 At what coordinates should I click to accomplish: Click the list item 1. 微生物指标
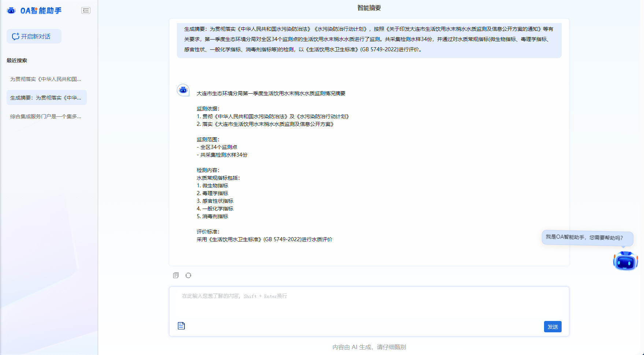coord(212,186)
